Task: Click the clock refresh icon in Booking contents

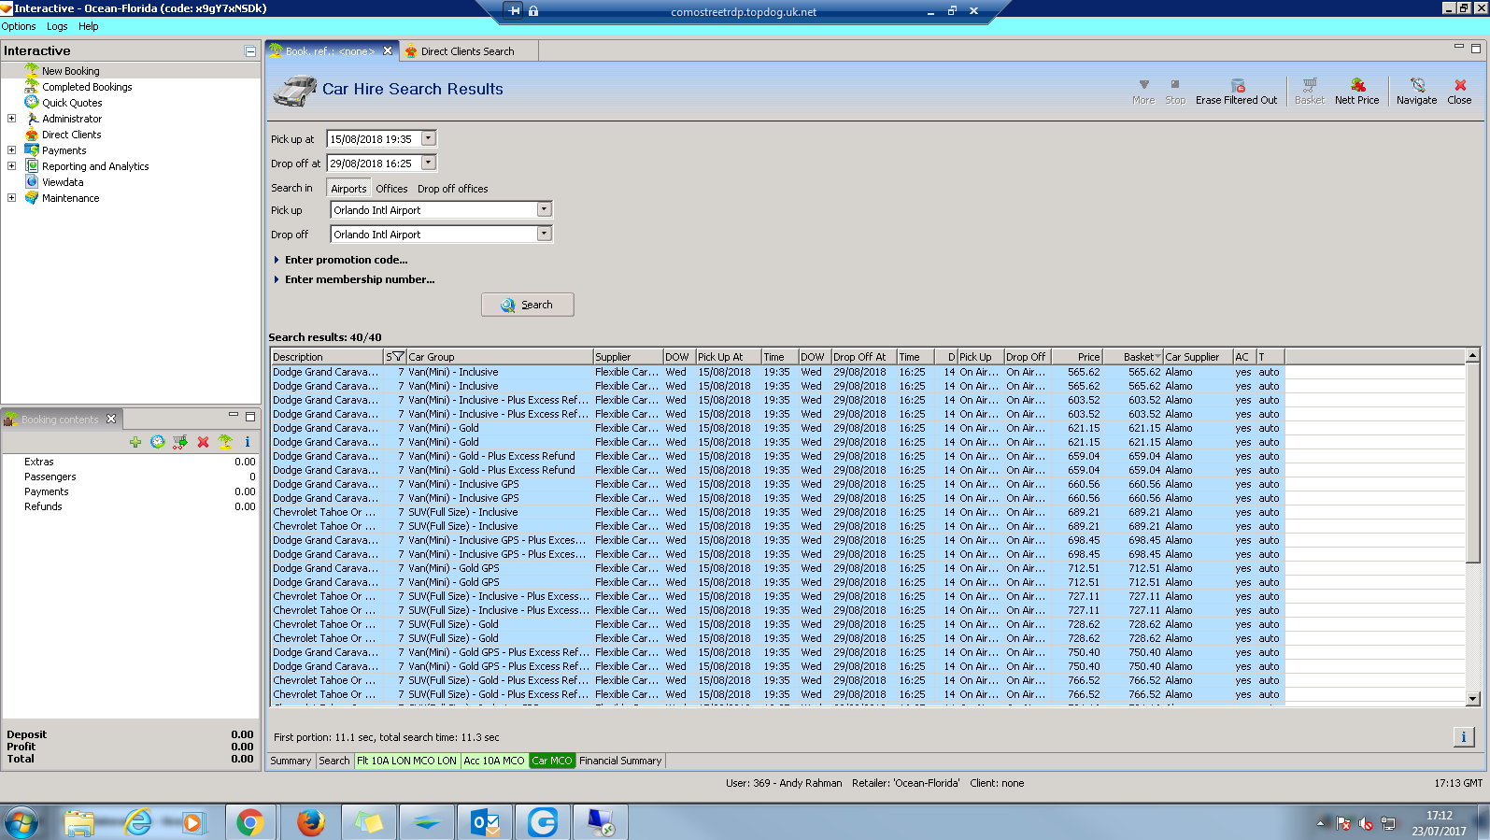Action: coord(158,442)
